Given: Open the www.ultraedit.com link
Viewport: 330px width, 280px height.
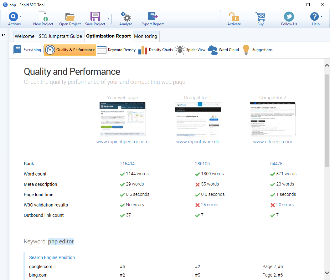Looking at the screenshot, I should pyautogui.click(x=272, y=141).
